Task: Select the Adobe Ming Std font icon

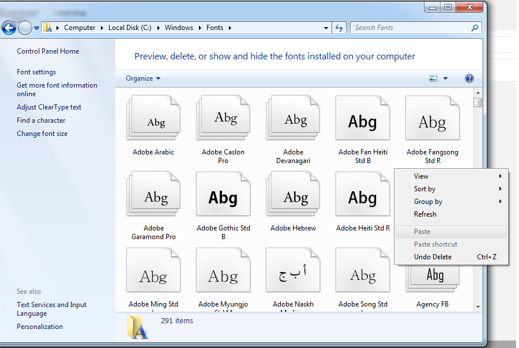Action: [153, 270]
